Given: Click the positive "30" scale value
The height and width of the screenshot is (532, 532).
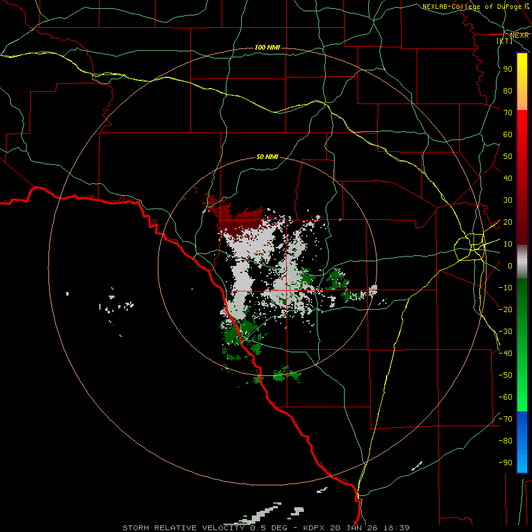Looking at the screenshot, I should tap(508, 200).
